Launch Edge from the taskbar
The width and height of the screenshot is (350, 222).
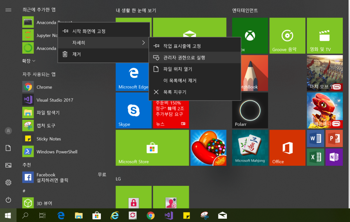point(61,215)
